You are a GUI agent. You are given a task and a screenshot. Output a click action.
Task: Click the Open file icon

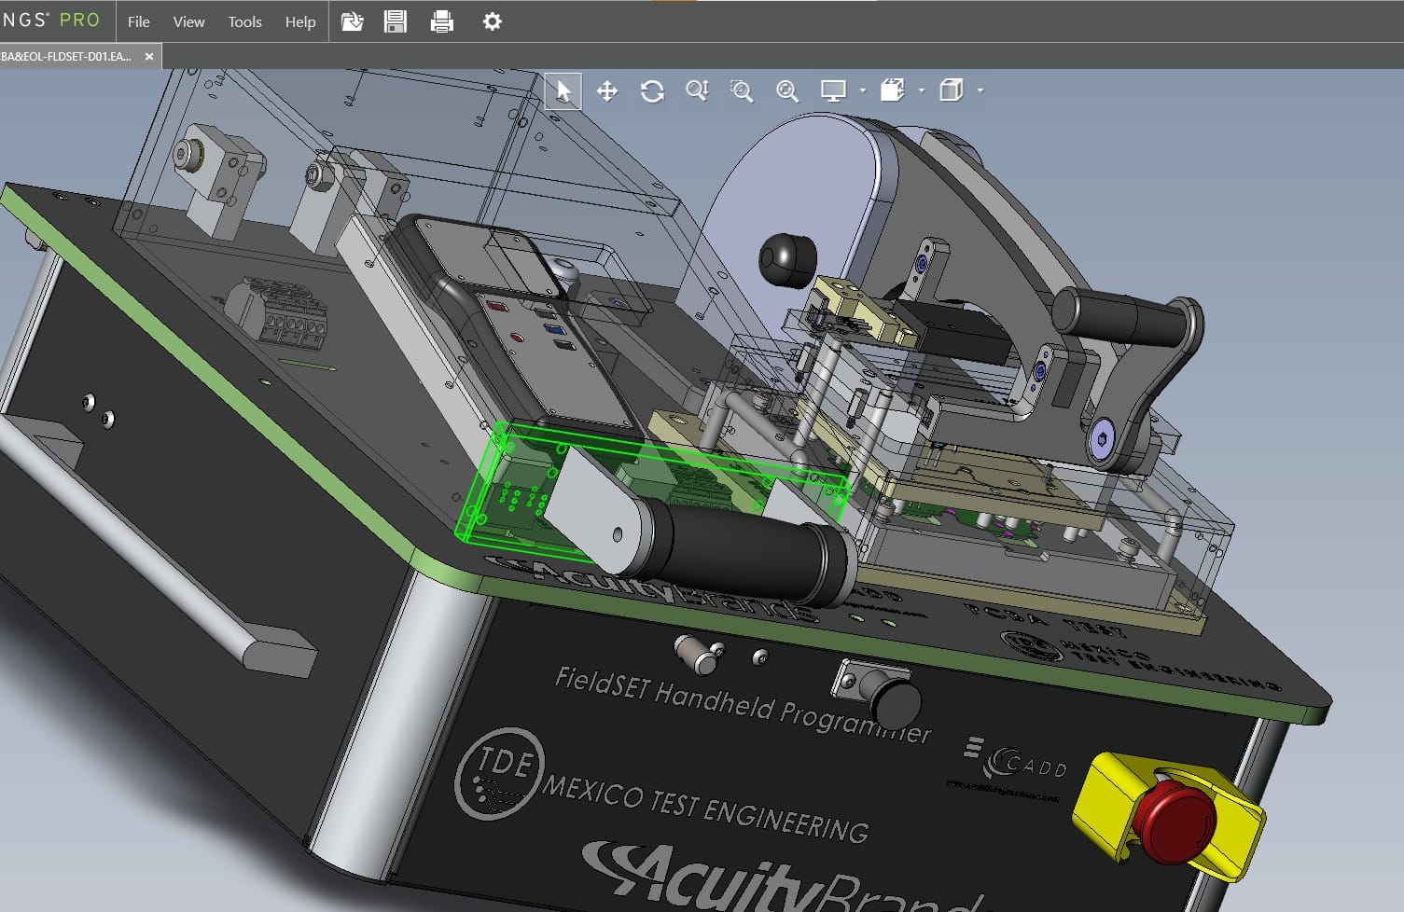pyautogui.click(x=352, y=21)
